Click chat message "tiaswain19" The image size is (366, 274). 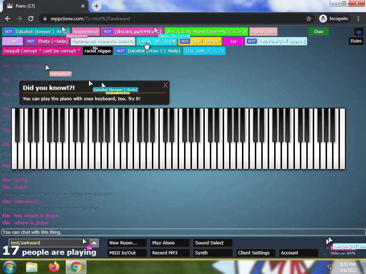click(x=26, y=201)
